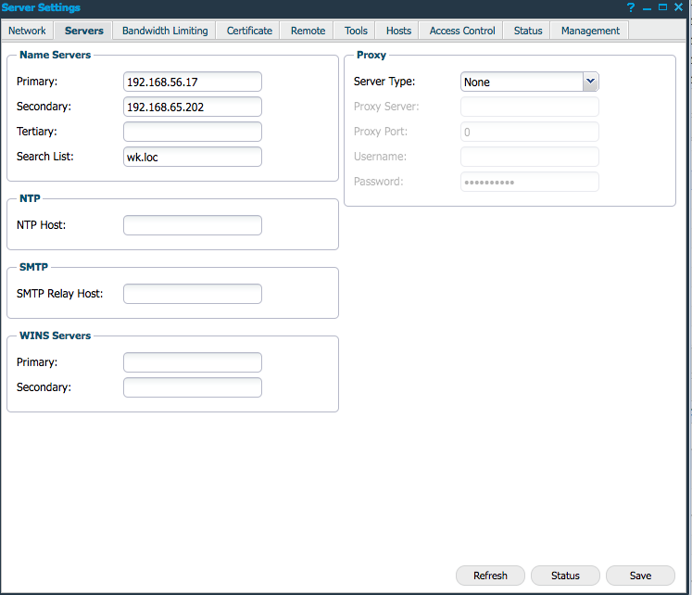Open the Bandwidth Limiting tab
The width and height of the screenshot is (692, 595).
(x=165, y=31)
